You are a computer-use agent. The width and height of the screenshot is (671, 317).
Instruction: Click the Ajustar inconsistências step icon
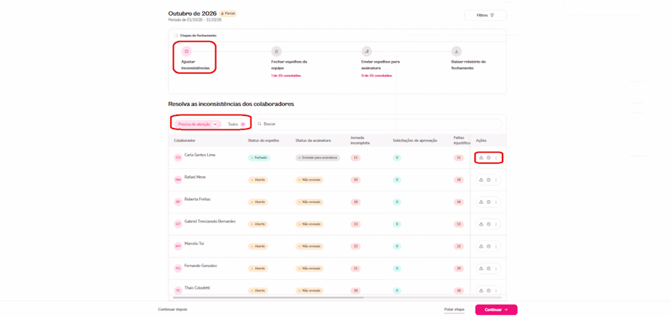[x=186, y=51]
